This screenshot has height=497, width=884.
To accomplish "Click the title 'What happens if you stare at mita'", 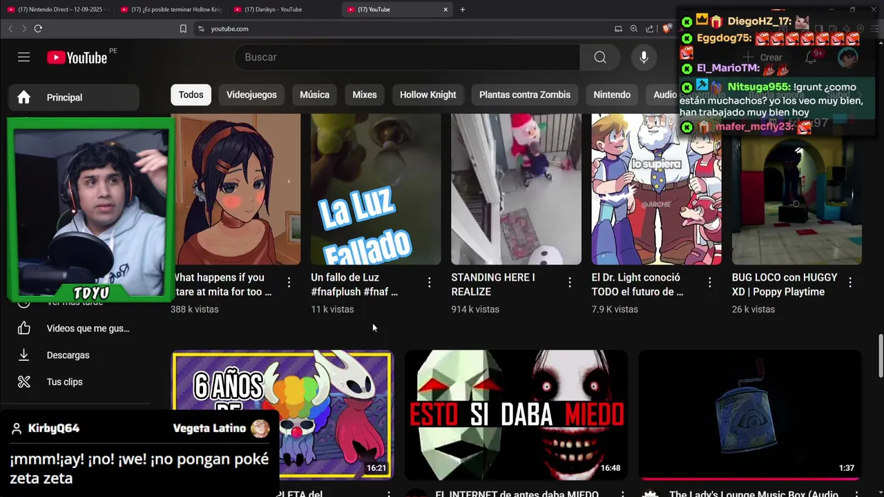I will (x=222, y=284).
